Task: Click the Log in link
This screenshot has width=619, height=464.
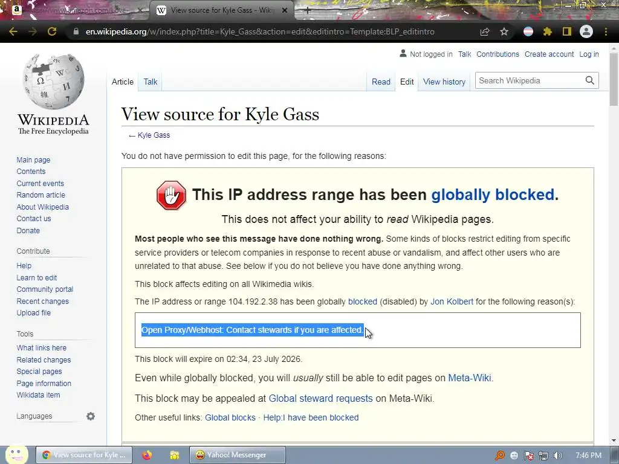Action: tap(589, 54)
